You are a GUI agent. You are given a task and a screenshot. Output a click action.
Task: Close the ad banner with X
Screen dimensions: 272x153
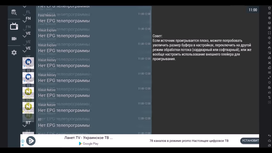(23, 145)
